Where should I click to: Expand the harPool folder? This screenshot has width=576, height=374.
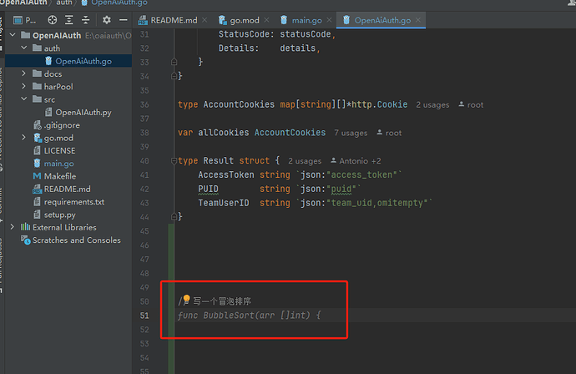click(24, 86)
